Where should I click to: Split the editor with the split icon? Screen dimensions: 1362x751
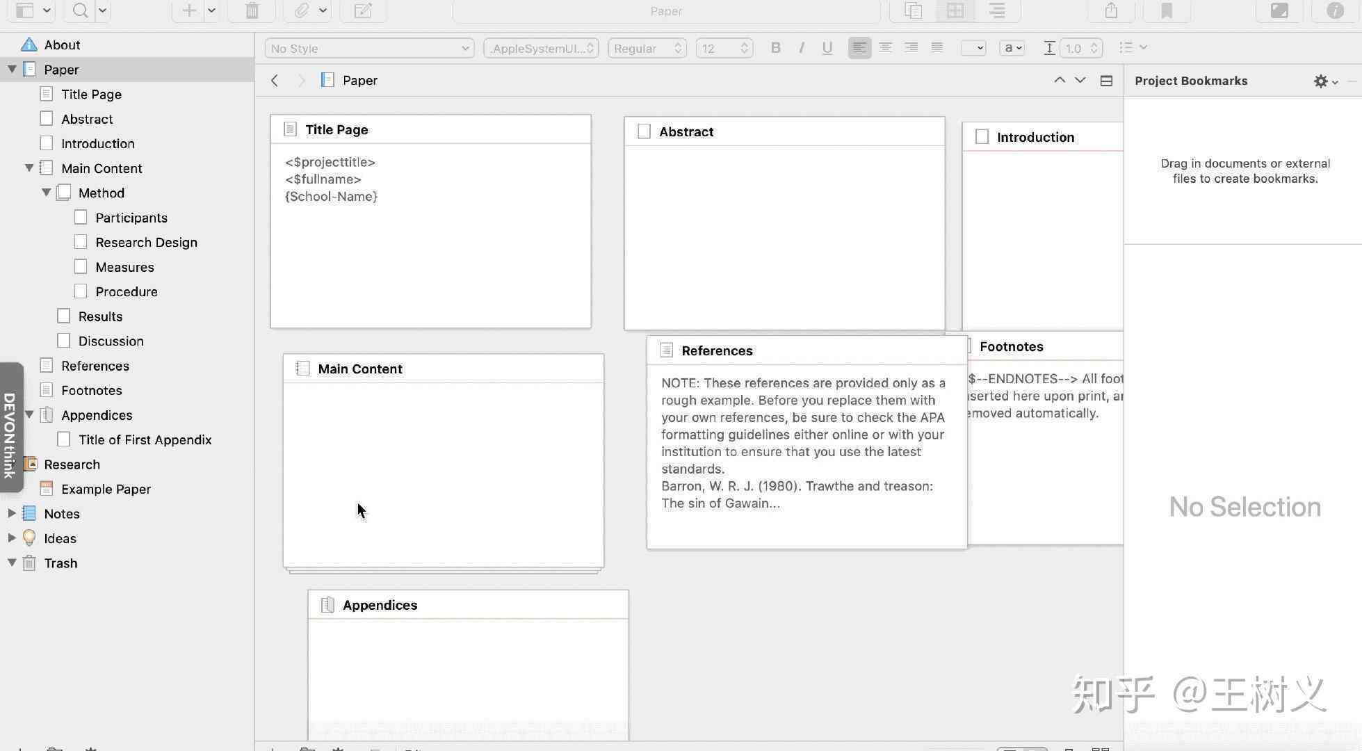click(1106, 81)
